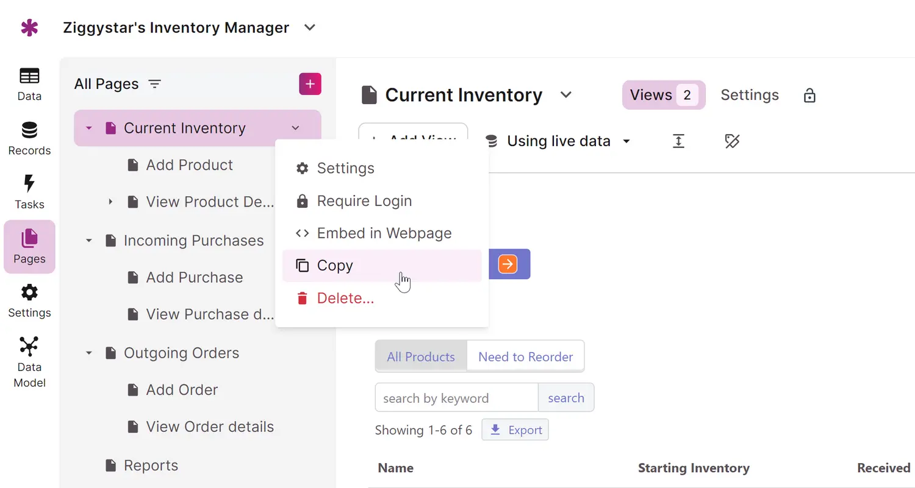Click the design paintbrush icon in toolbar
Image resolution: width=915 pixels, height=488 pixels.
pos(732,141)
